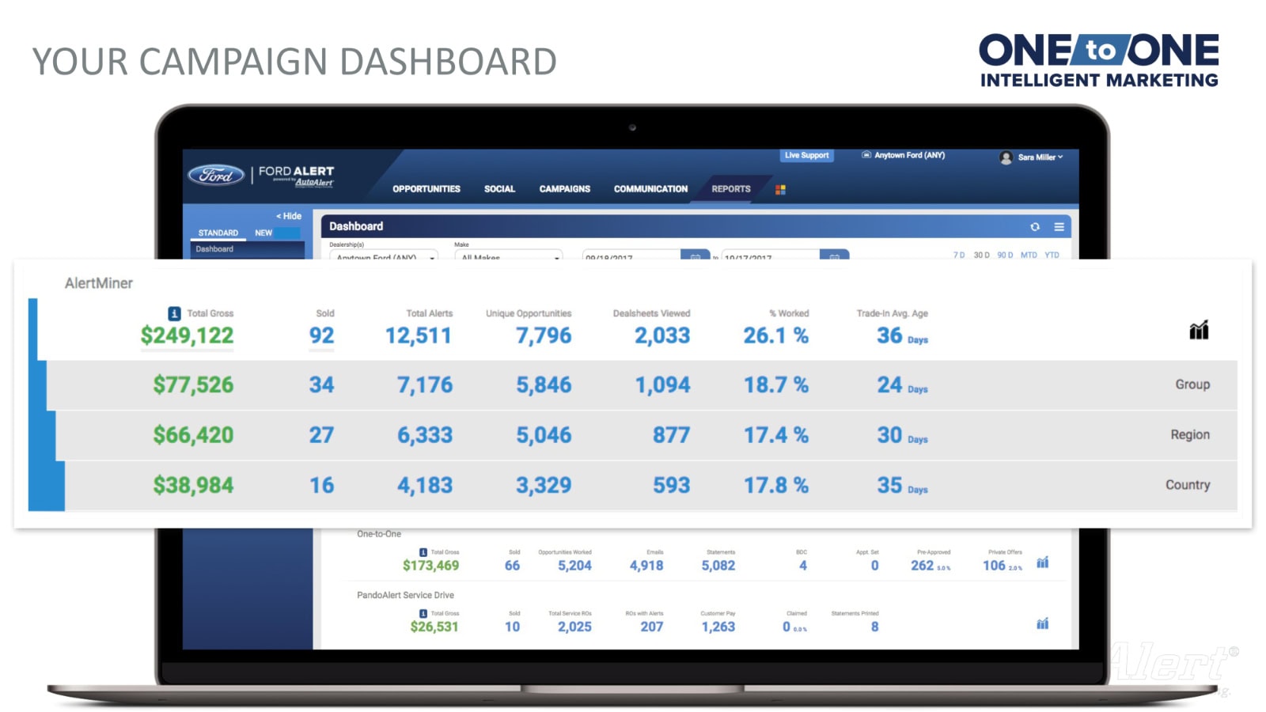Screen dimensions: 1266x712
Task: Click Pre-Approved value 262
Action: [922, 566]
